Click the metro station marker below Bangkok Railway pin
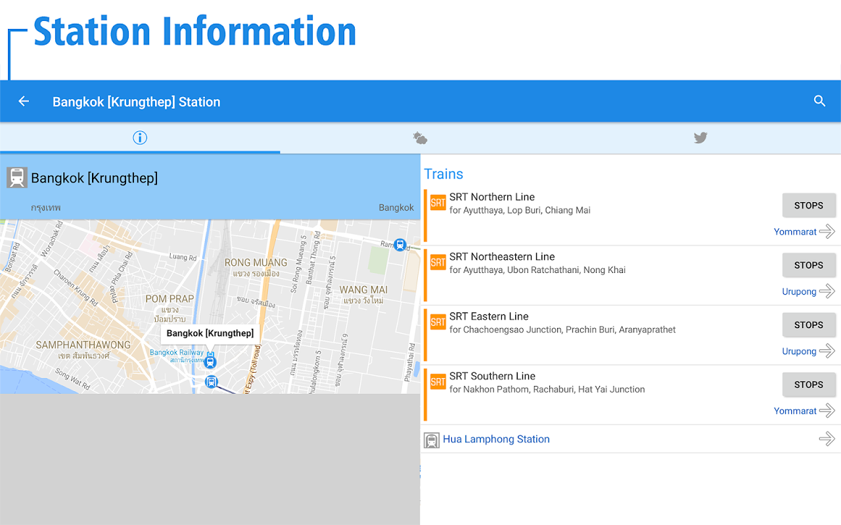 pyautogui.click(x=212, y=382)
